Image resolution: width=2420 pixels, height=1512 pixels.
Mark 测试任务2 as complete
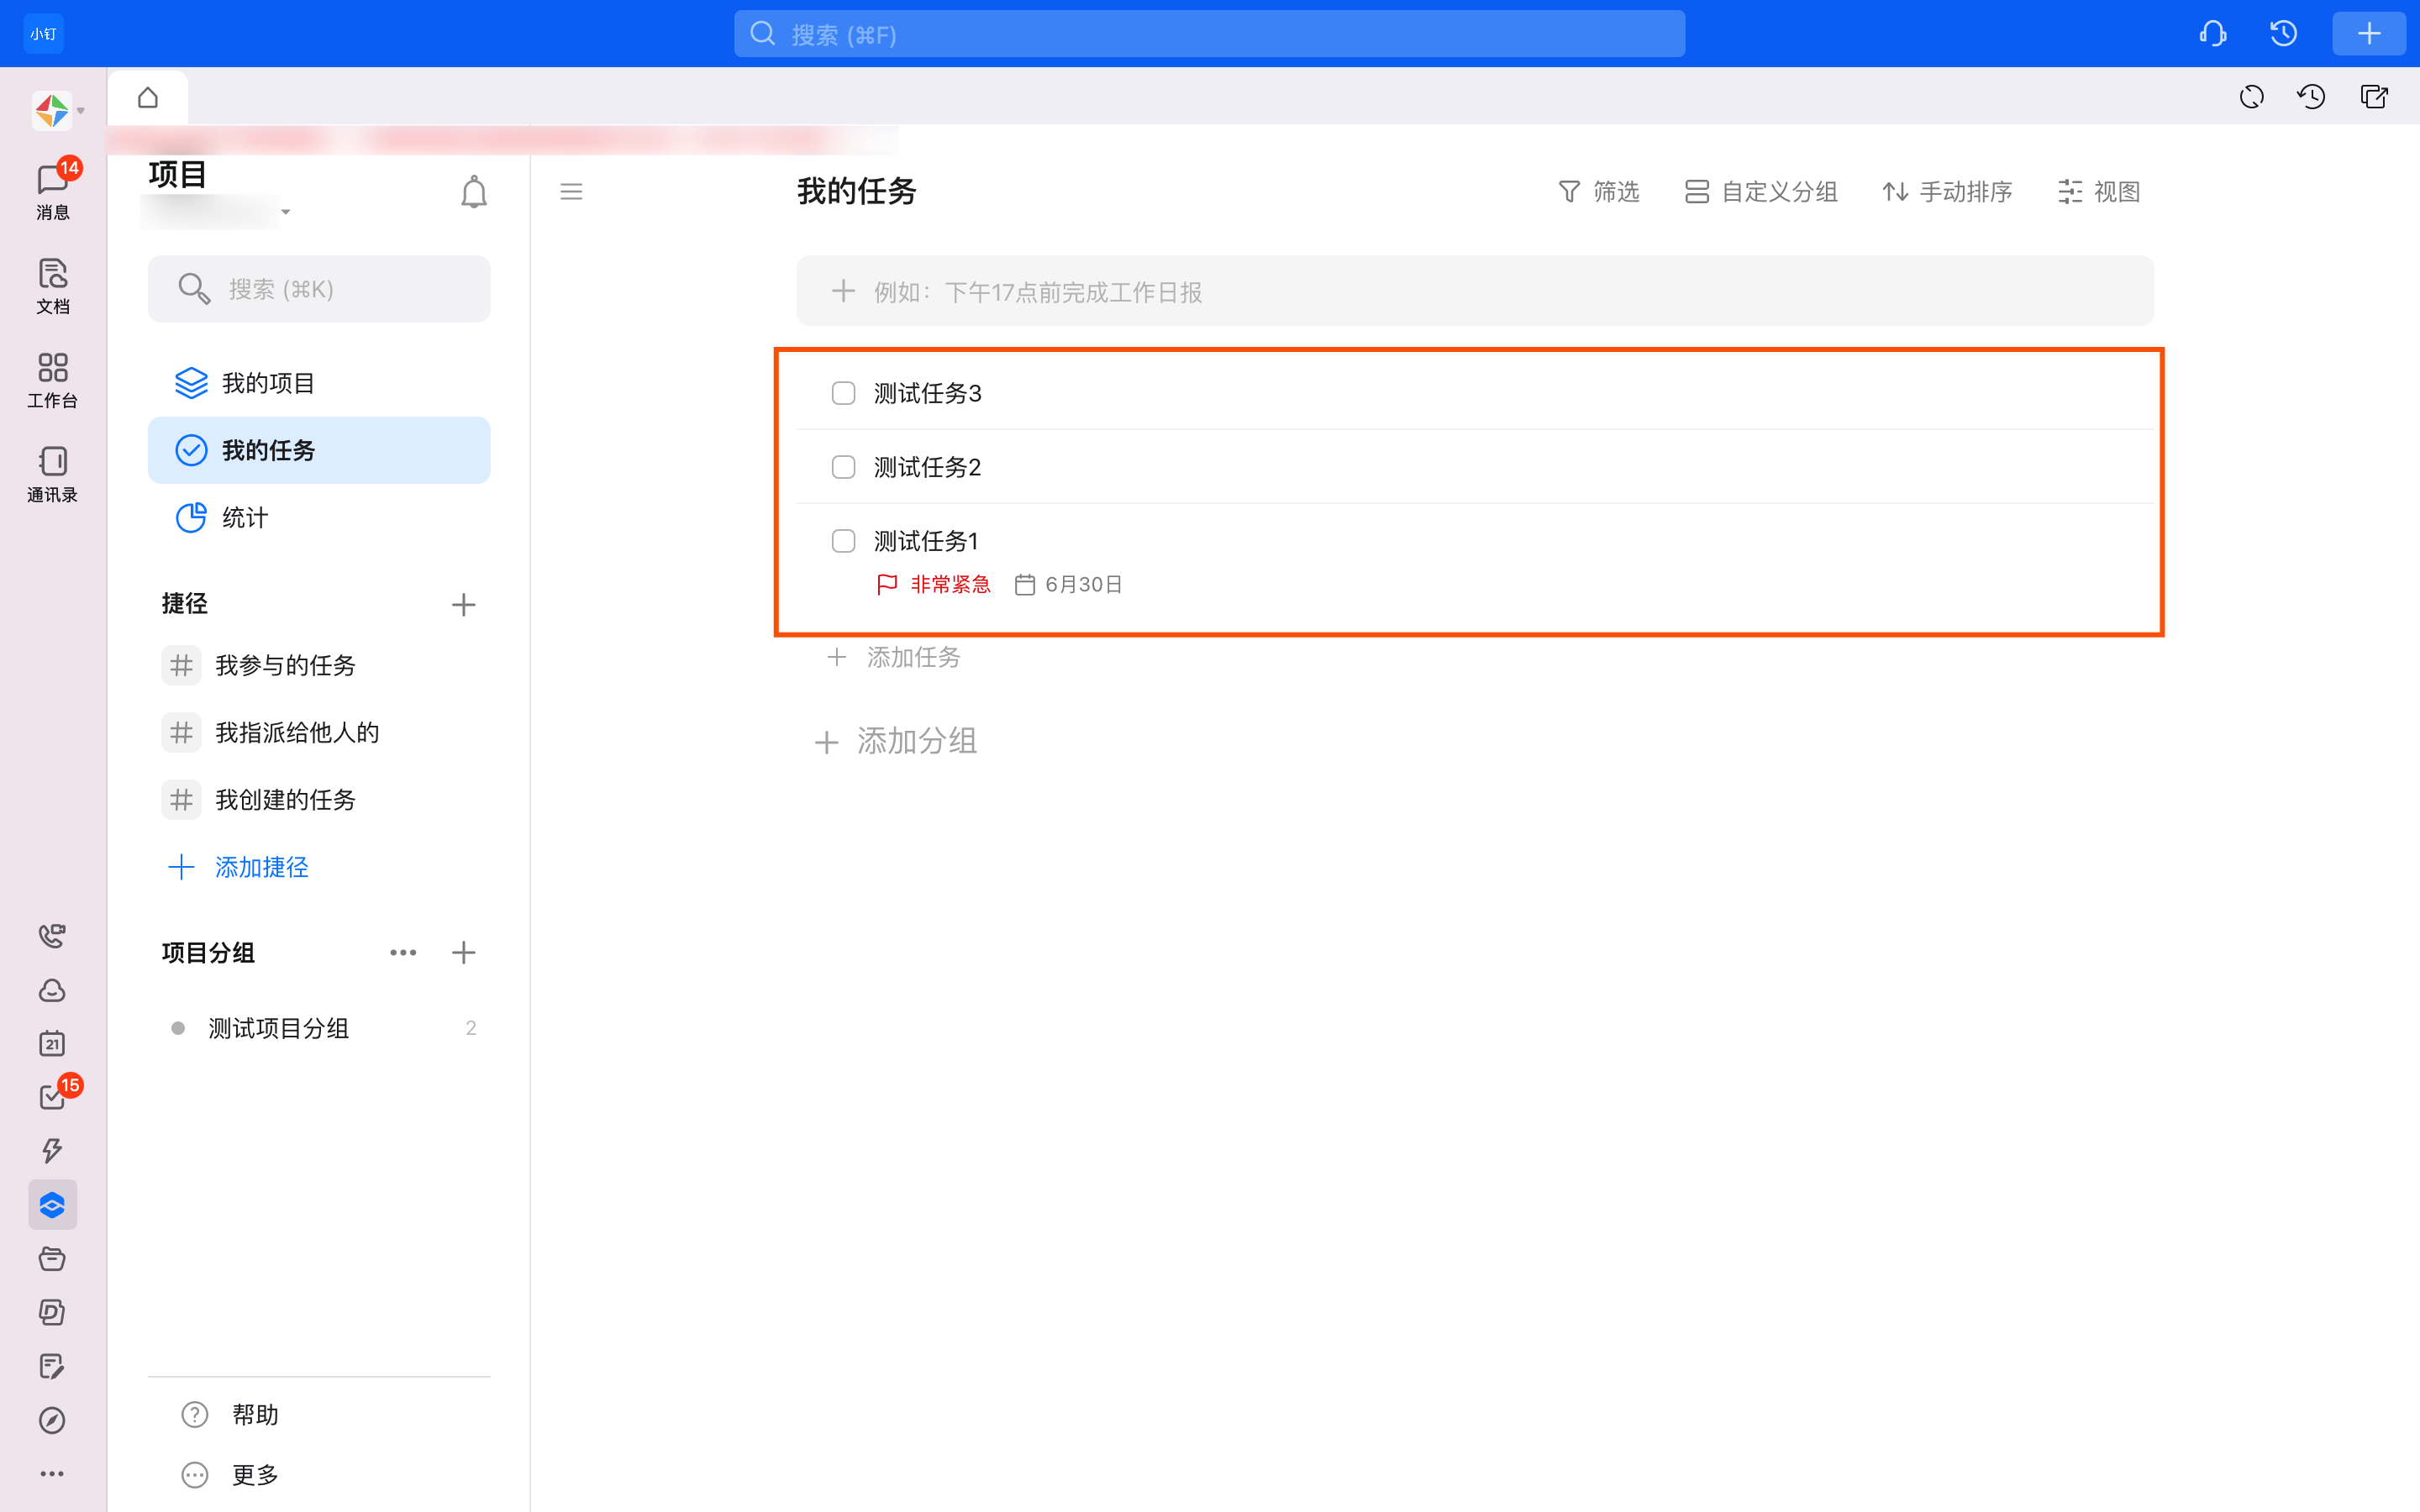(x=843, y=467)
